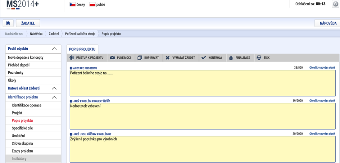
Task: Select the Polish flag icon
Action: pos(92,4)
